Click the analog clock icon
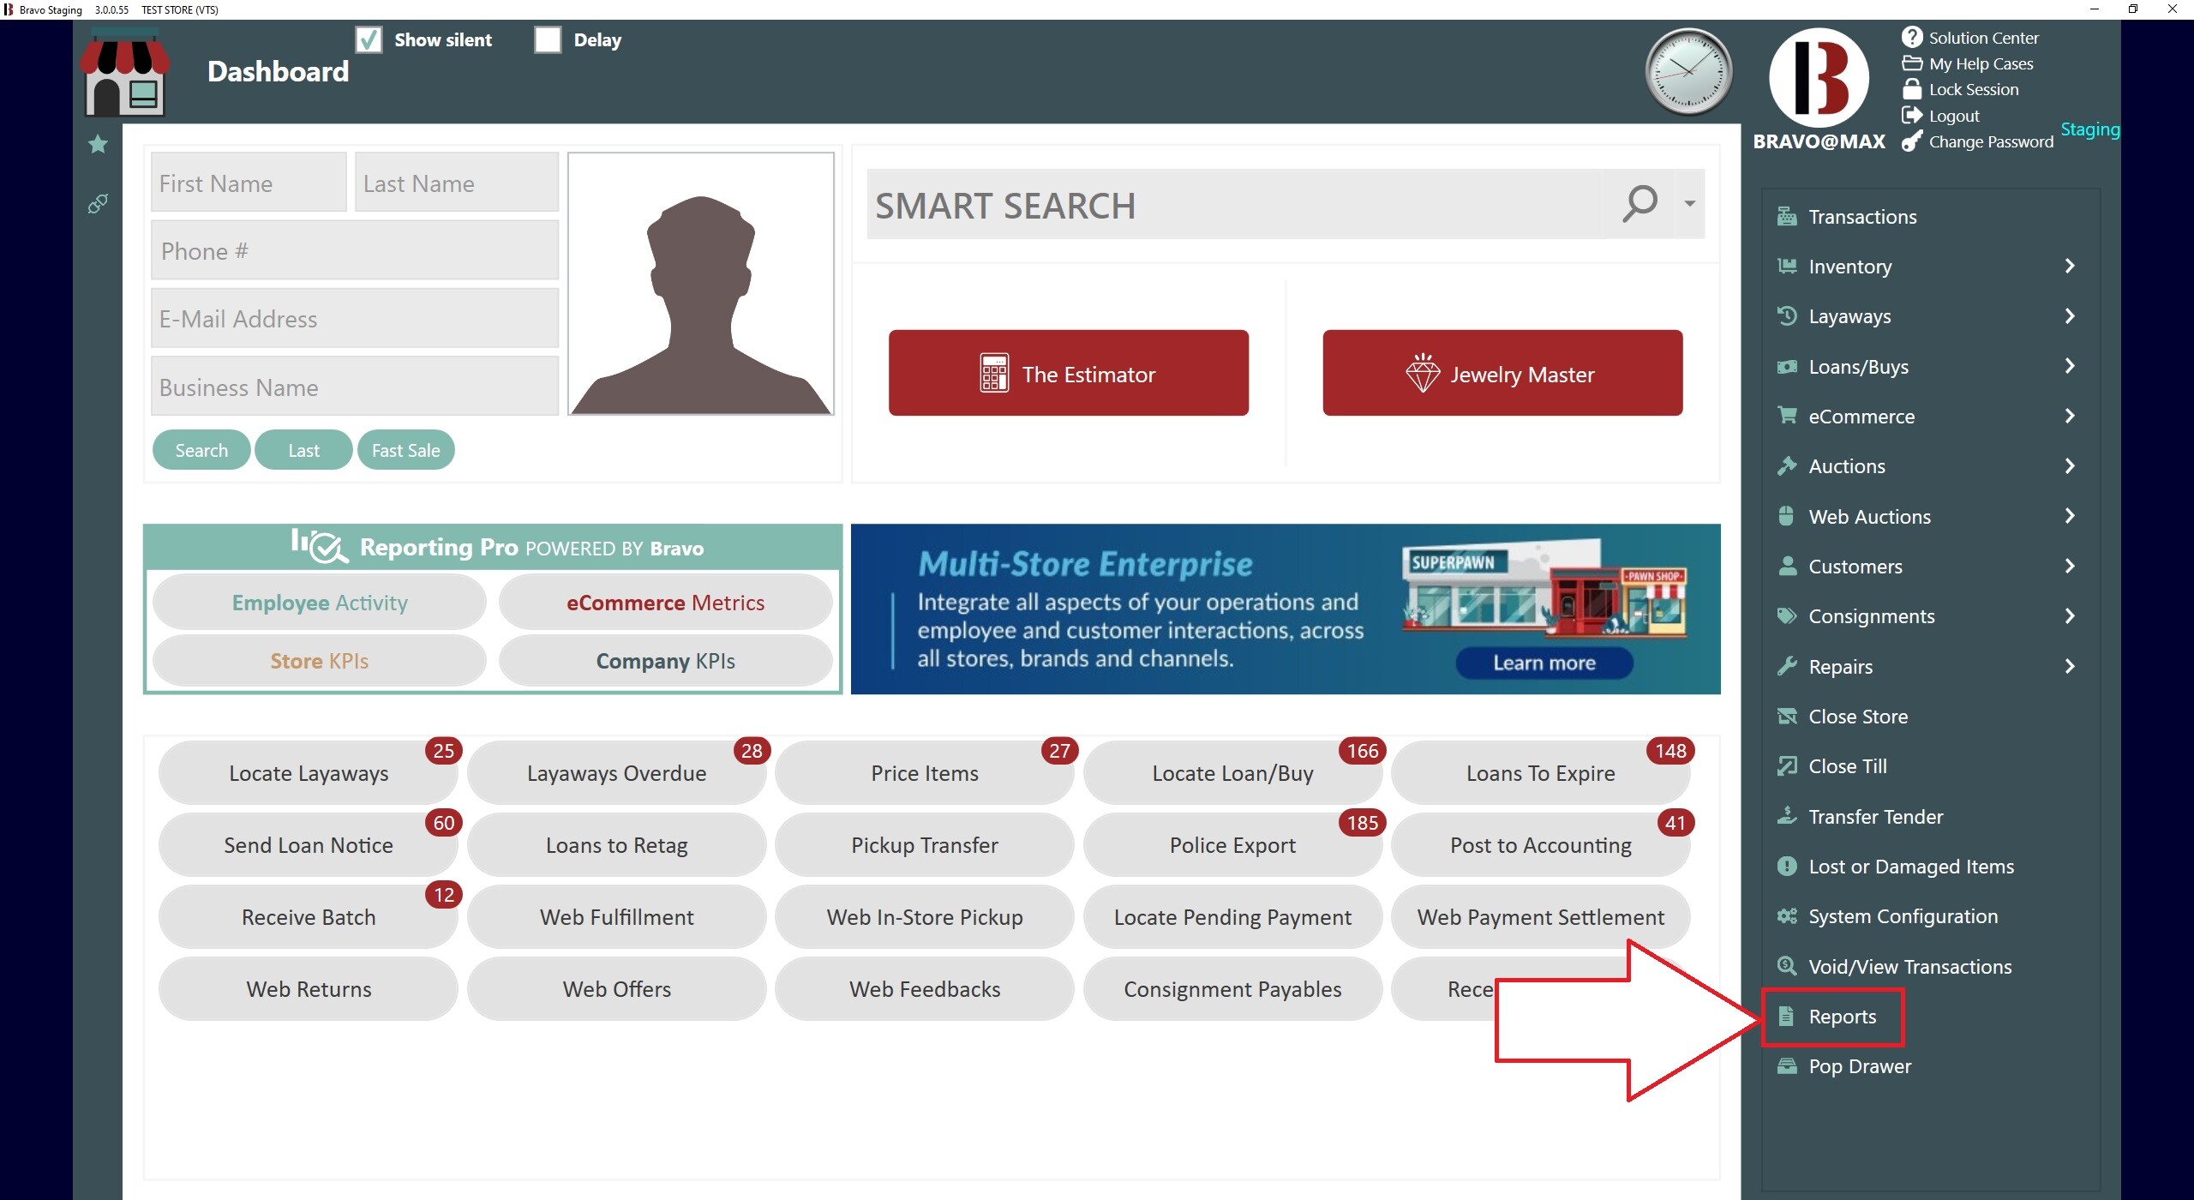This screenshot has width=2194, height=1200. point(1688,72)
